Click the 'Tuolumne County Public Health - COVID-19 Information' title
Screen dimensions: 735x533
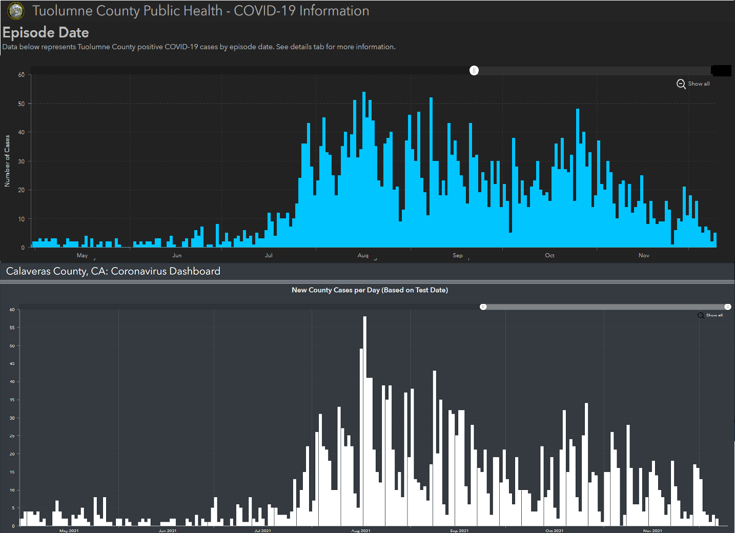200,11
